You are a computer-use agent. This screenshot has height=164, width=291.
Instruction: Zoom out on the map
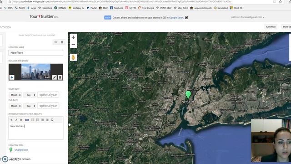point(73,45)
